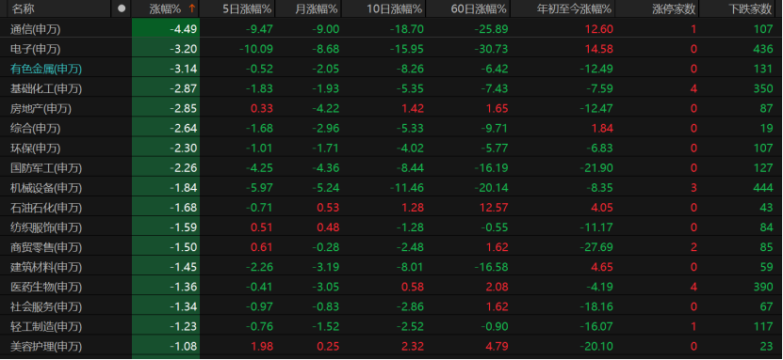
Task: Click 下跌家数 value 350 for 基础化工
Action: pos(763,89)
